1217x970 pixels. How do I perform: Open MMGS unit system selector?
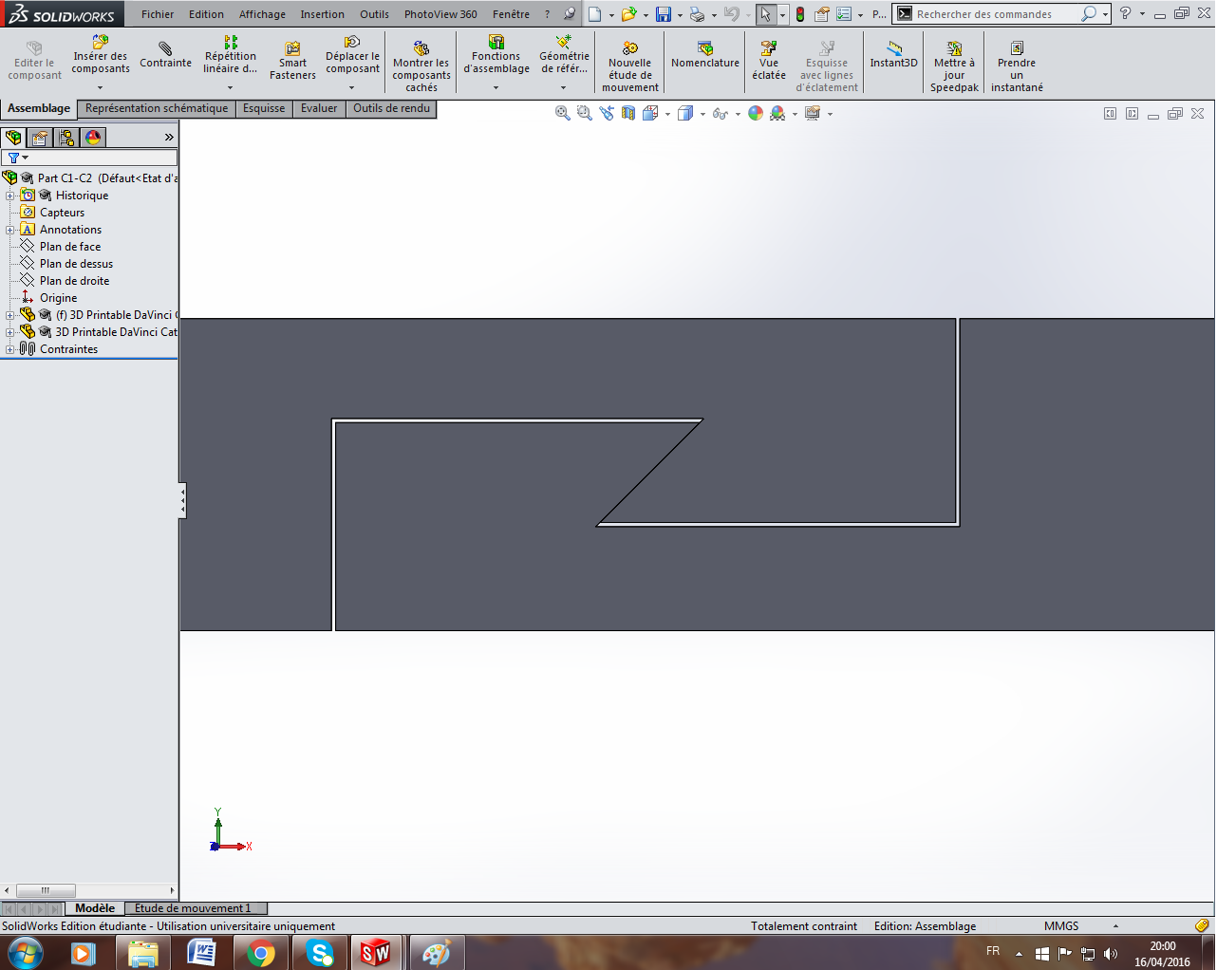[1061, 926]
